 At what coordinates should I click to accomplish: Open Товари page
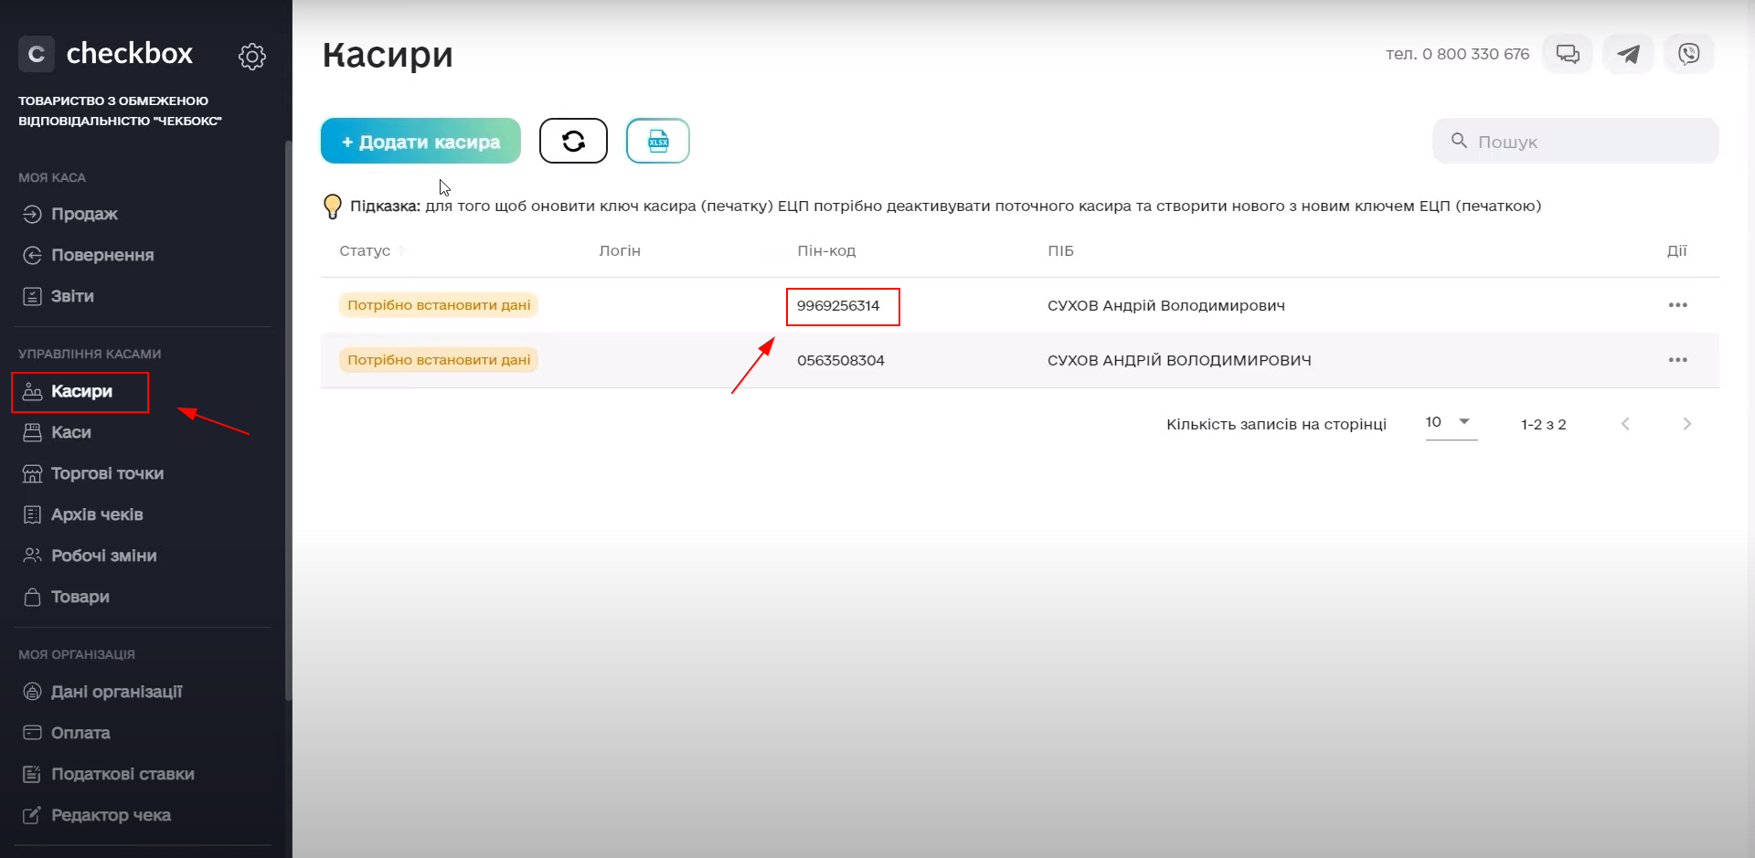(66, 597)
